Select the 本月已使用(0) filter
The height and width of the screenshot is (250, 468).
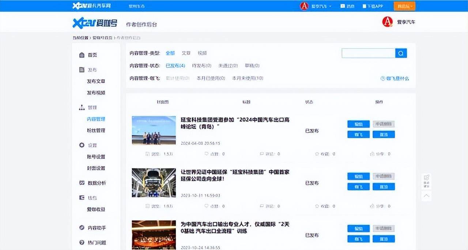click(x=211, y=78)
